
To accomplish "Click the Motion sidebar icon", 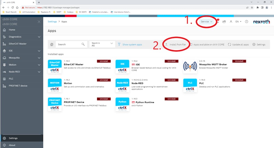I will pyautogui.click(x=4, y=65).
